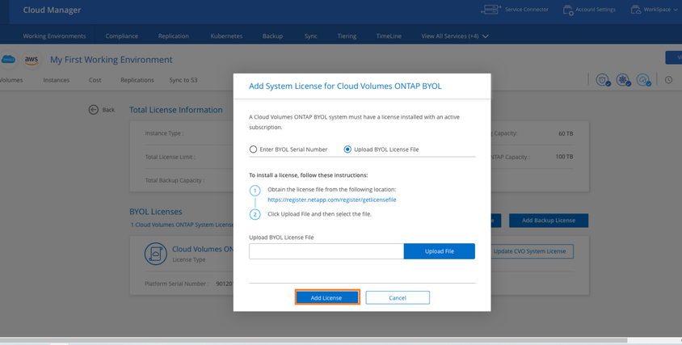This screenshot has width=682, height=345.
Task: Open the register.netapp.com getlicensefile link
Action: (332, 200)
